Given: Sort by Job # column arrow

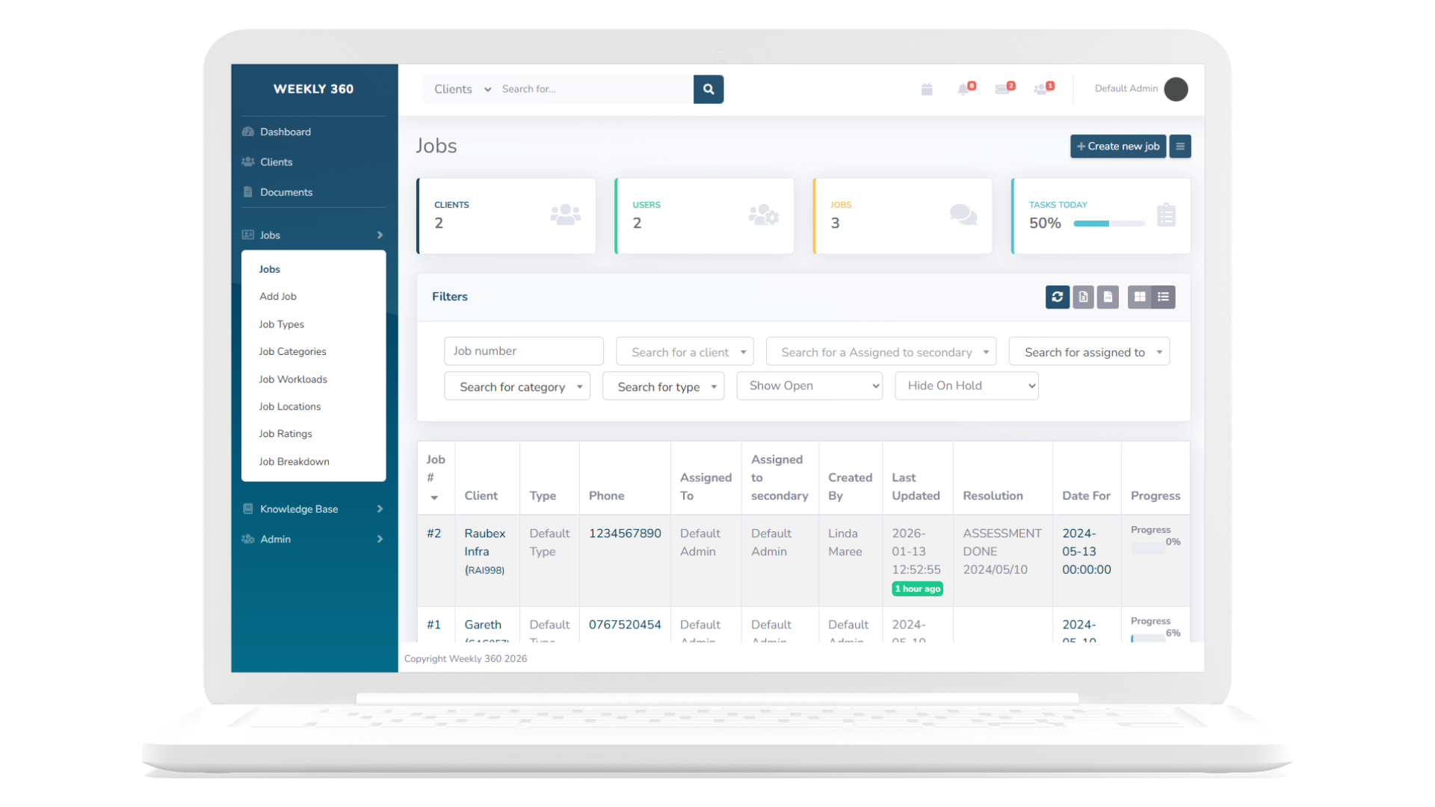Looking at the screenshot, I should 434,498.
